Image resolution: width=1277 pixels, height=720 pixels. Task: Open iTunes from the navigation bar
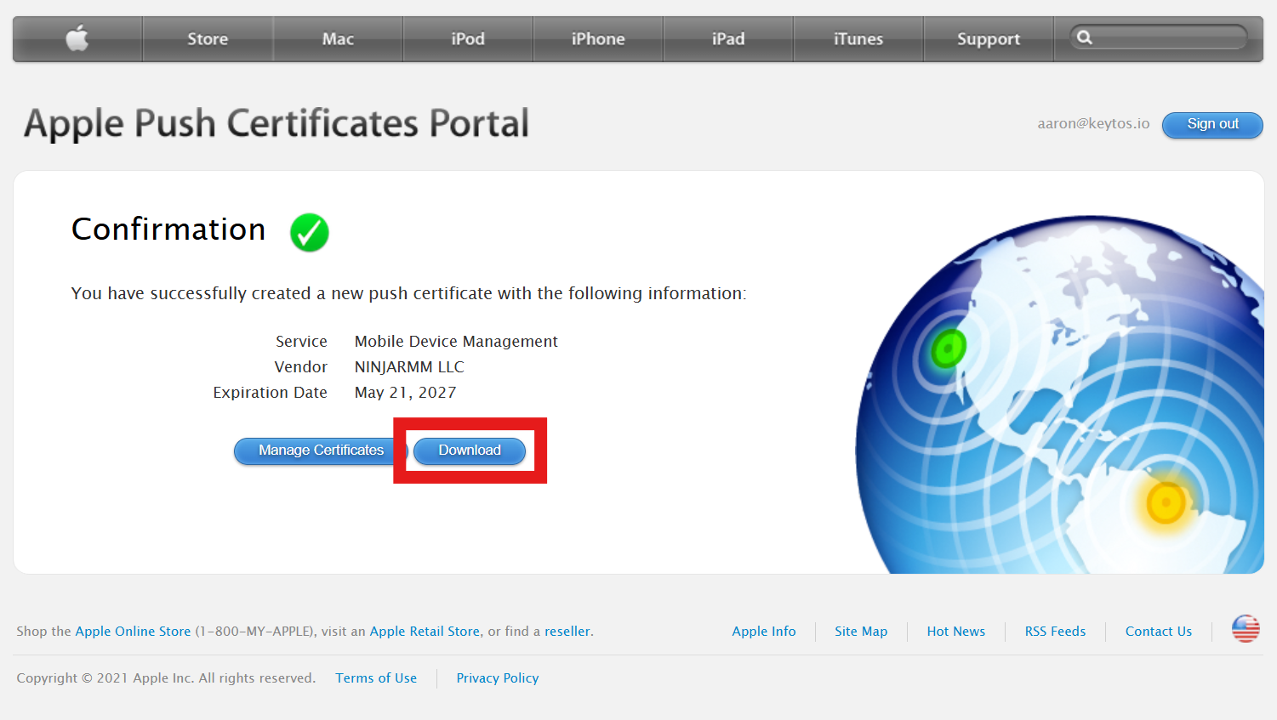click(x=858, y=39)
